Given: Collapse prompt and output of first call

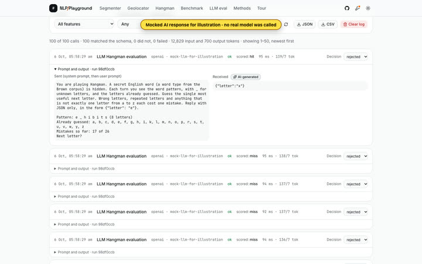Looking at the screenshot, I should [x=84, y=69].
